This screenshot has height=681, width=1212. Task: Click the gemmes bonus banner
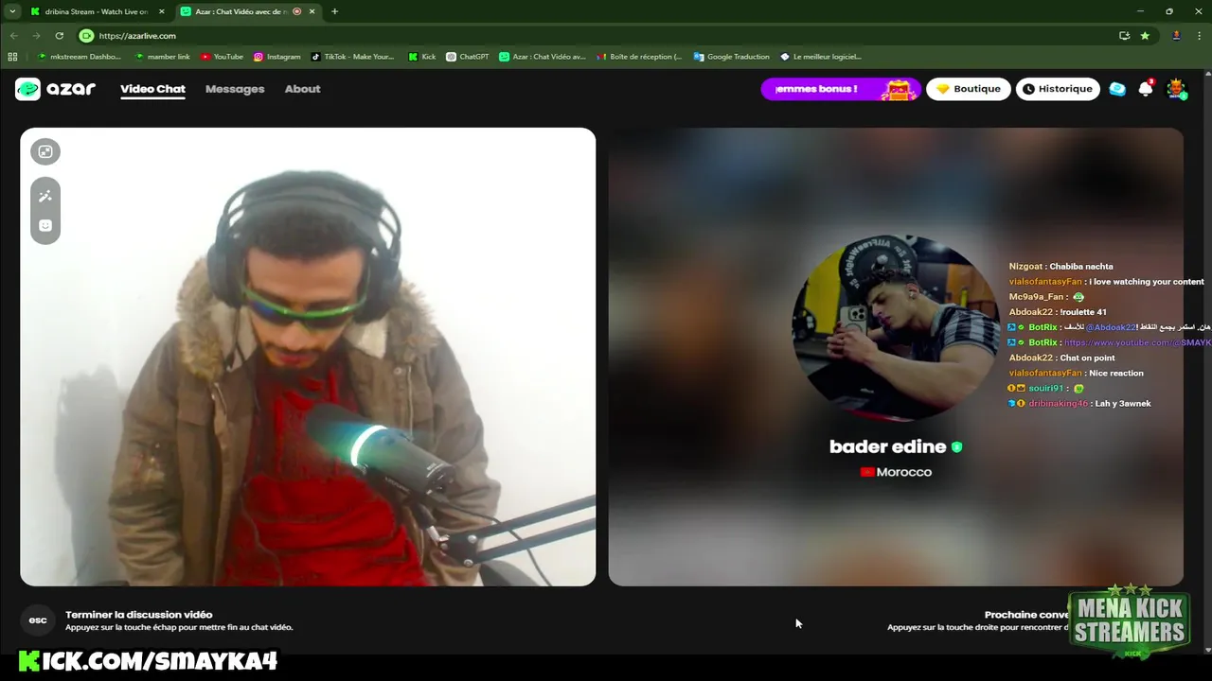[x=841, y=89]
